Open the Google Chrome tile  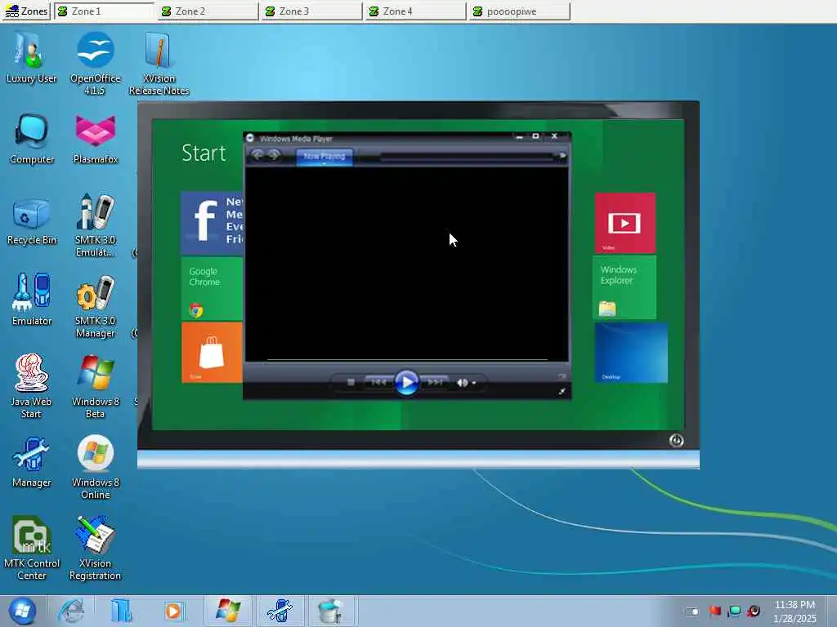coord(213,288)
